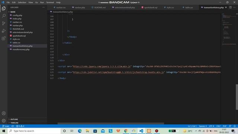The height and width of the screenshot is (134, 238).
Task: Open the Accounts icon in activity bar
Action: pos(4,113)
